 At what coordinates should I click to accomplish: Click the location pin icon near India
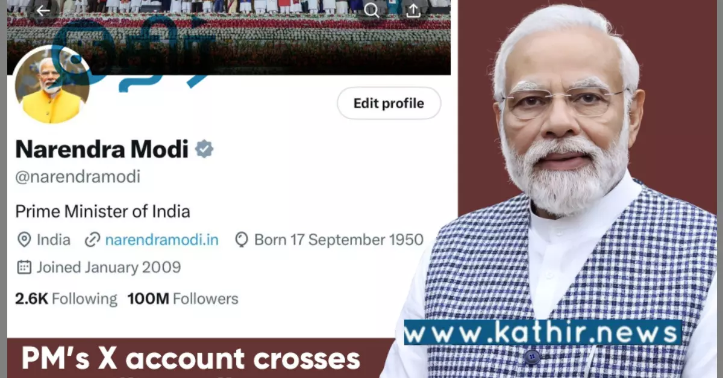tap(24, 240)
